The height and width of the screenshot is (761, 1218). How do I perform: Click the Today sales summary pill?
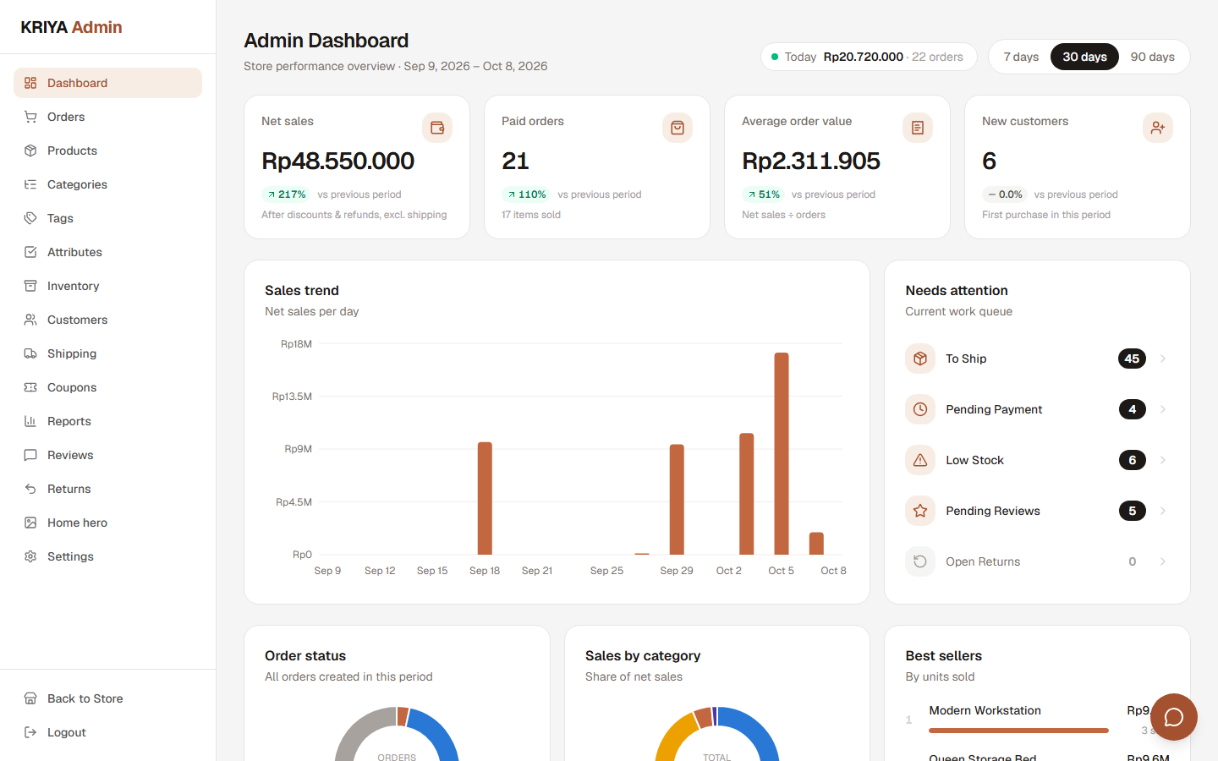tap(869, 57)
